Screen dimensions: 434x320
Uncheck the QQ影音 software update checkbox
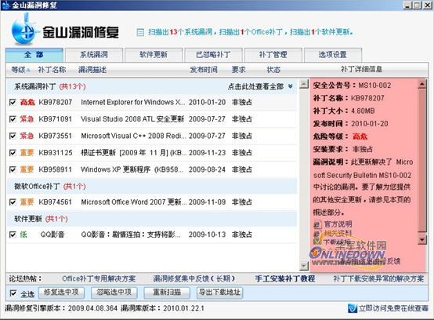[13, 235]
